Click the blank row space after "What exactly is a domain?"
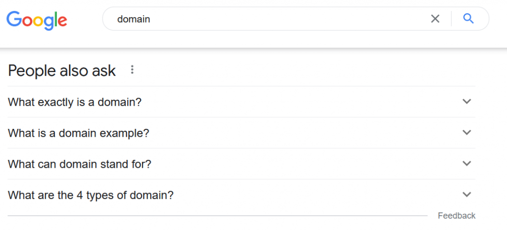Image resolution: width=507 pixels, height=231 pixels. [297, 102]
